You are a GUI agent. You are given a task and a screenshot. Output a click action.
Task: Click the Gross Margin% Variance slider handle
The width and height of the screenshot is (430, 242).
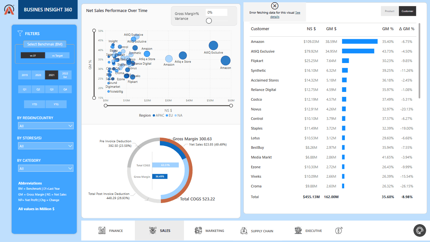pos(209,21)
